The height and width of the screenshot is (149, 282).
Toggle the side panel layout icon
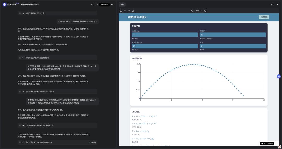point(97,4)
